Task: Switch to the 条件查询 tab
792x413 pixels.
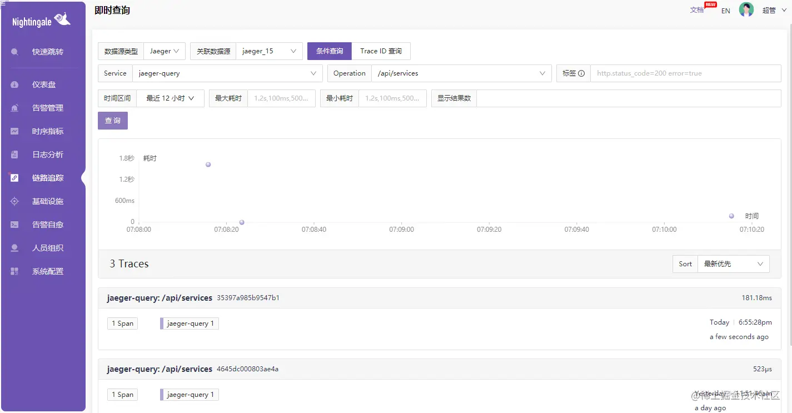Action: click(329, 51)
